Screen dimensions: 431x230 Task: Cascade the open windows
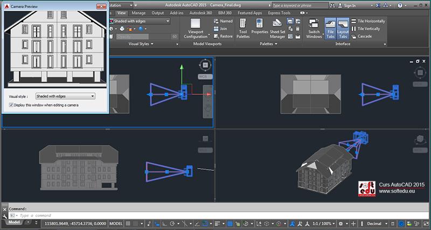coord(362,36)
